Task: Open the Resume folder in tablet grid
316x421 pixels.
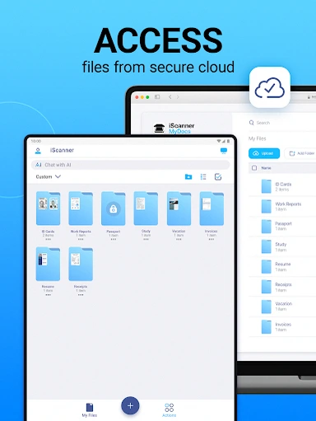Action: (48, 264)
